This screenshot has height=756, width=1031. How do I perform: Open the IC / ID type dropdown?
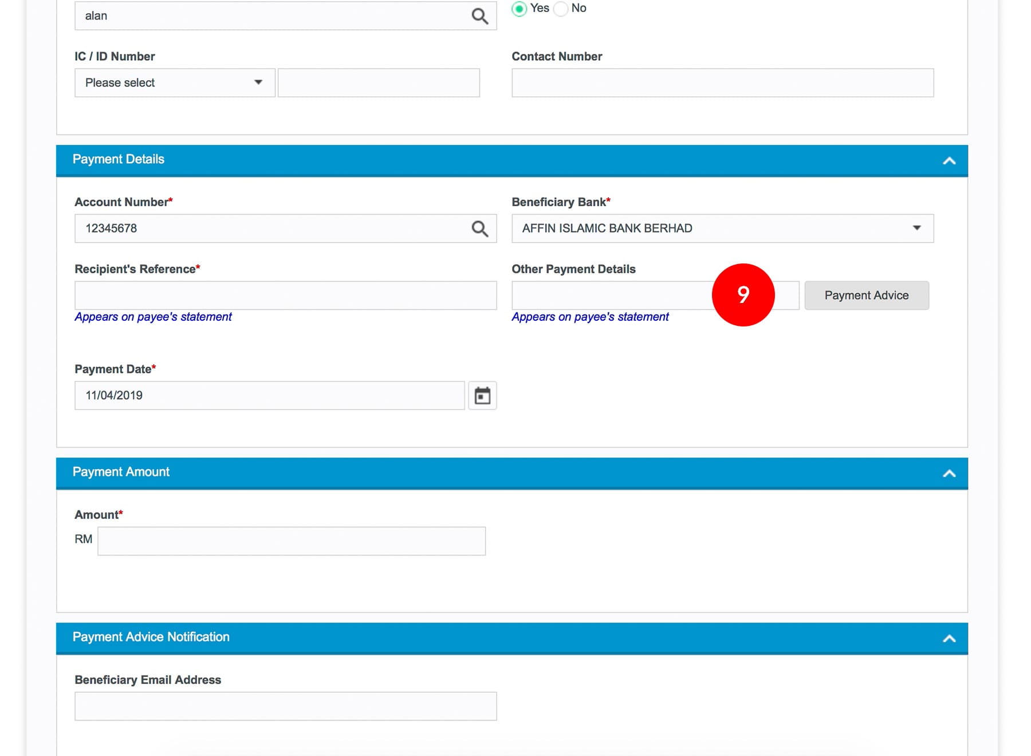[x=175, y=83]
